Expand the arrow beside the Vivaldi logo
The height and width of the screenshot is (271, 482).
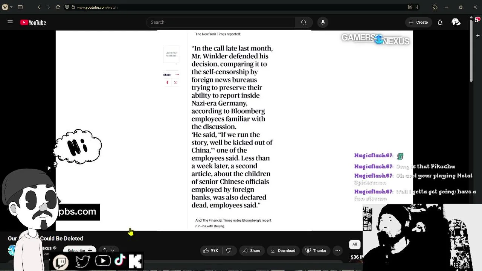(x=11, y=7)
